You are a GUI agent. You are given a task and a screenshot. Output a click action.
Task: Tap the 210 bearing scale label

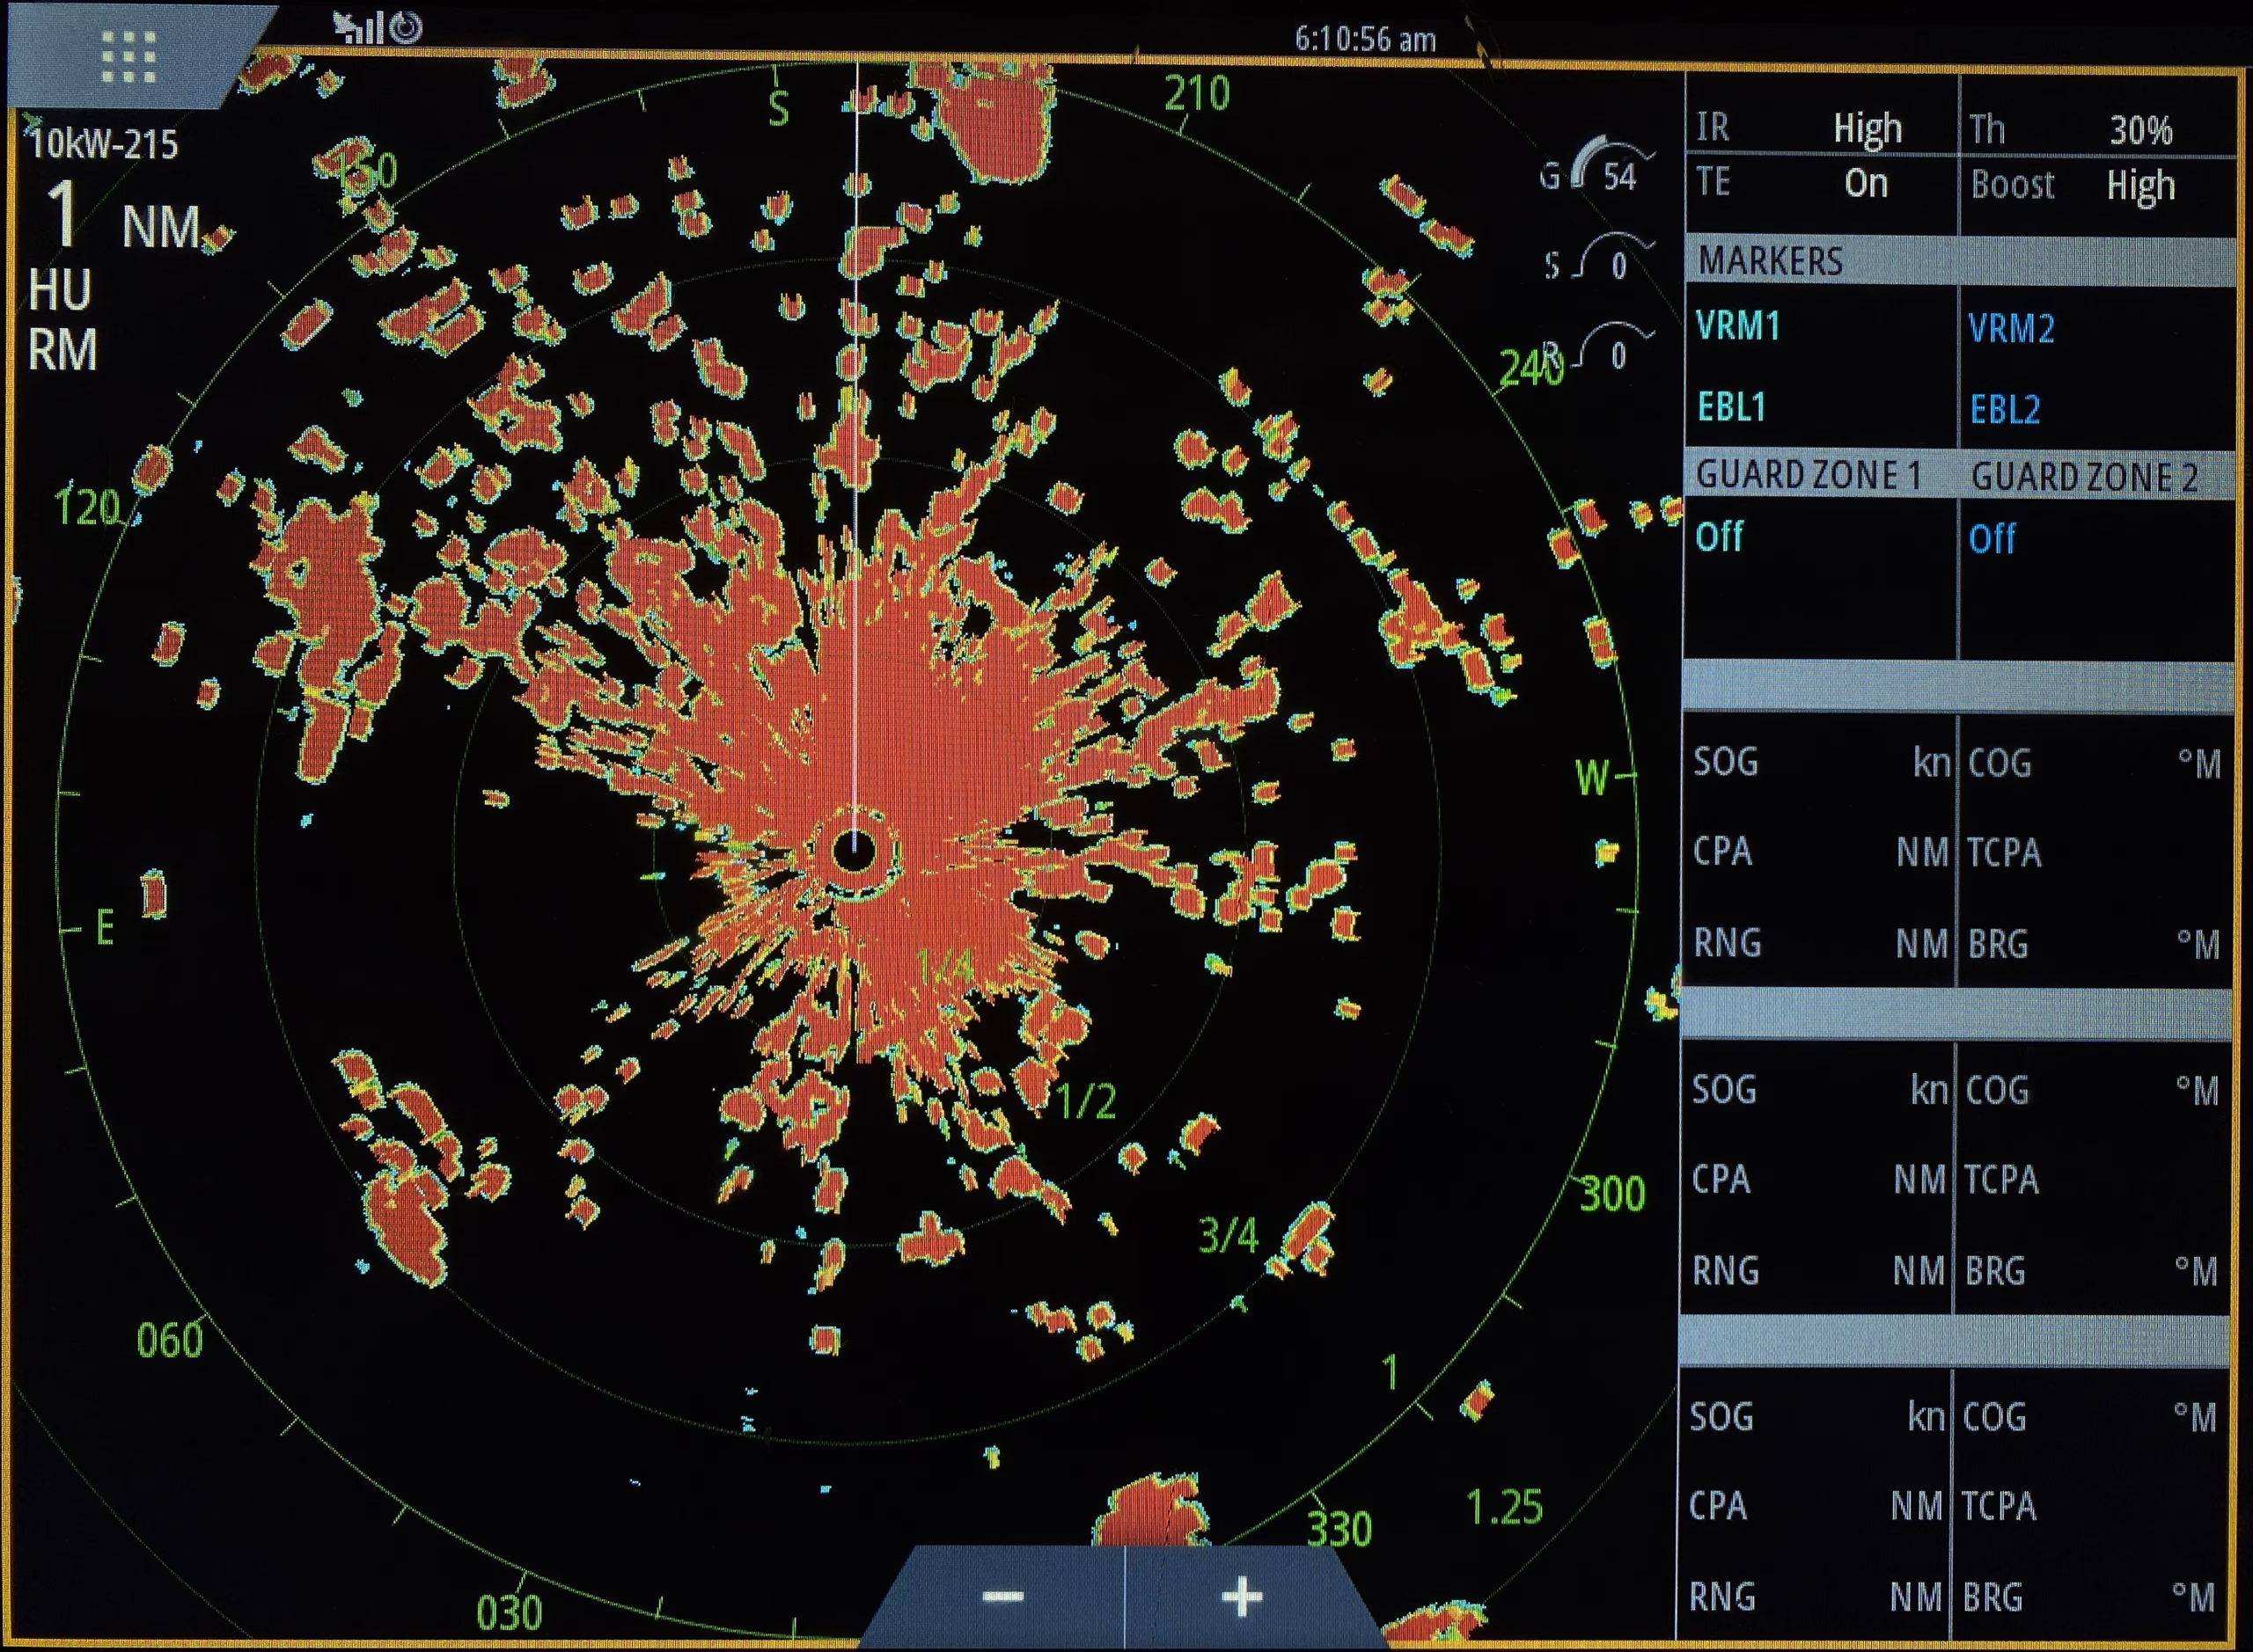tap(1197, 94)
